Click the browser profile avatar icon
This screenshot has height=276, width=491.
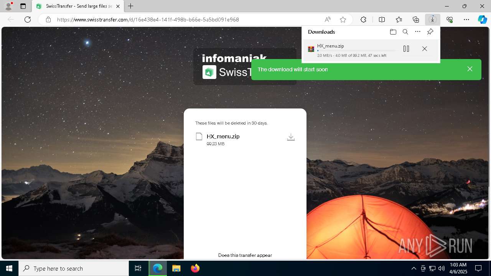point(8,6)
